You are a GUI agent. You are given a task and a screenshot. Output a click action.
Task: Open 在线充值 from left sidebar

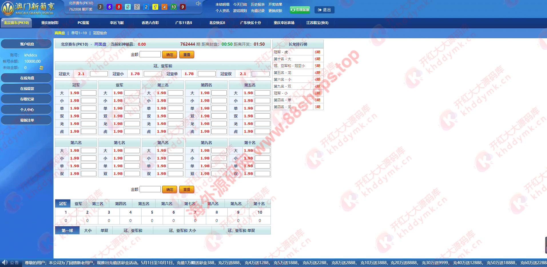(x=27, y=78)
